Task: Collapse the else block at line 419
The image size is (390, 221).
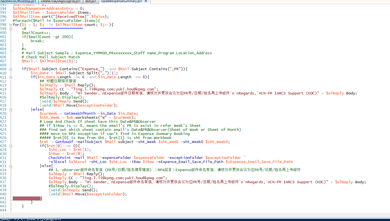Action: (11, 110)
